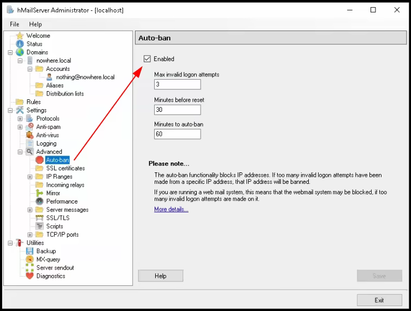Click the Domains globe icon

(20, 52)
